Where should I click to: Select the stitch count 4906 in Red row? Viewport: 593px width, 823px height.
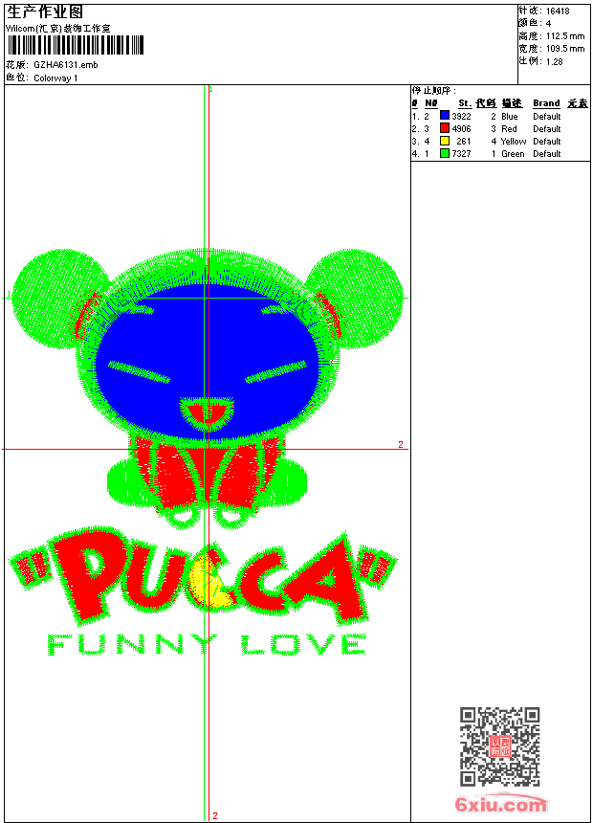[x=461, y=128]
